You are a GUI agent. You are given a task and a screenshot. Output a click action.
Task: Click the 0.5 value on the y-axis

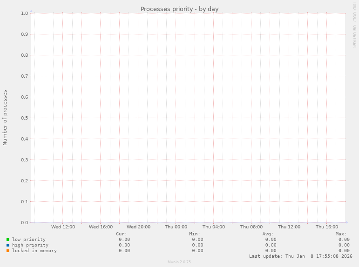[25, 118]
